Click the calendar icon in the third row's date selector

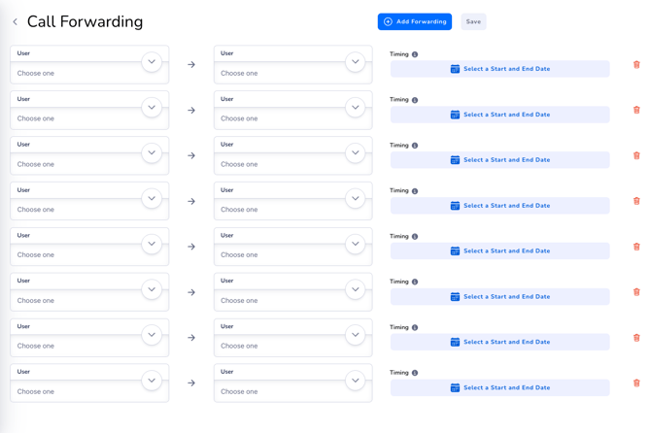(455, 160)
